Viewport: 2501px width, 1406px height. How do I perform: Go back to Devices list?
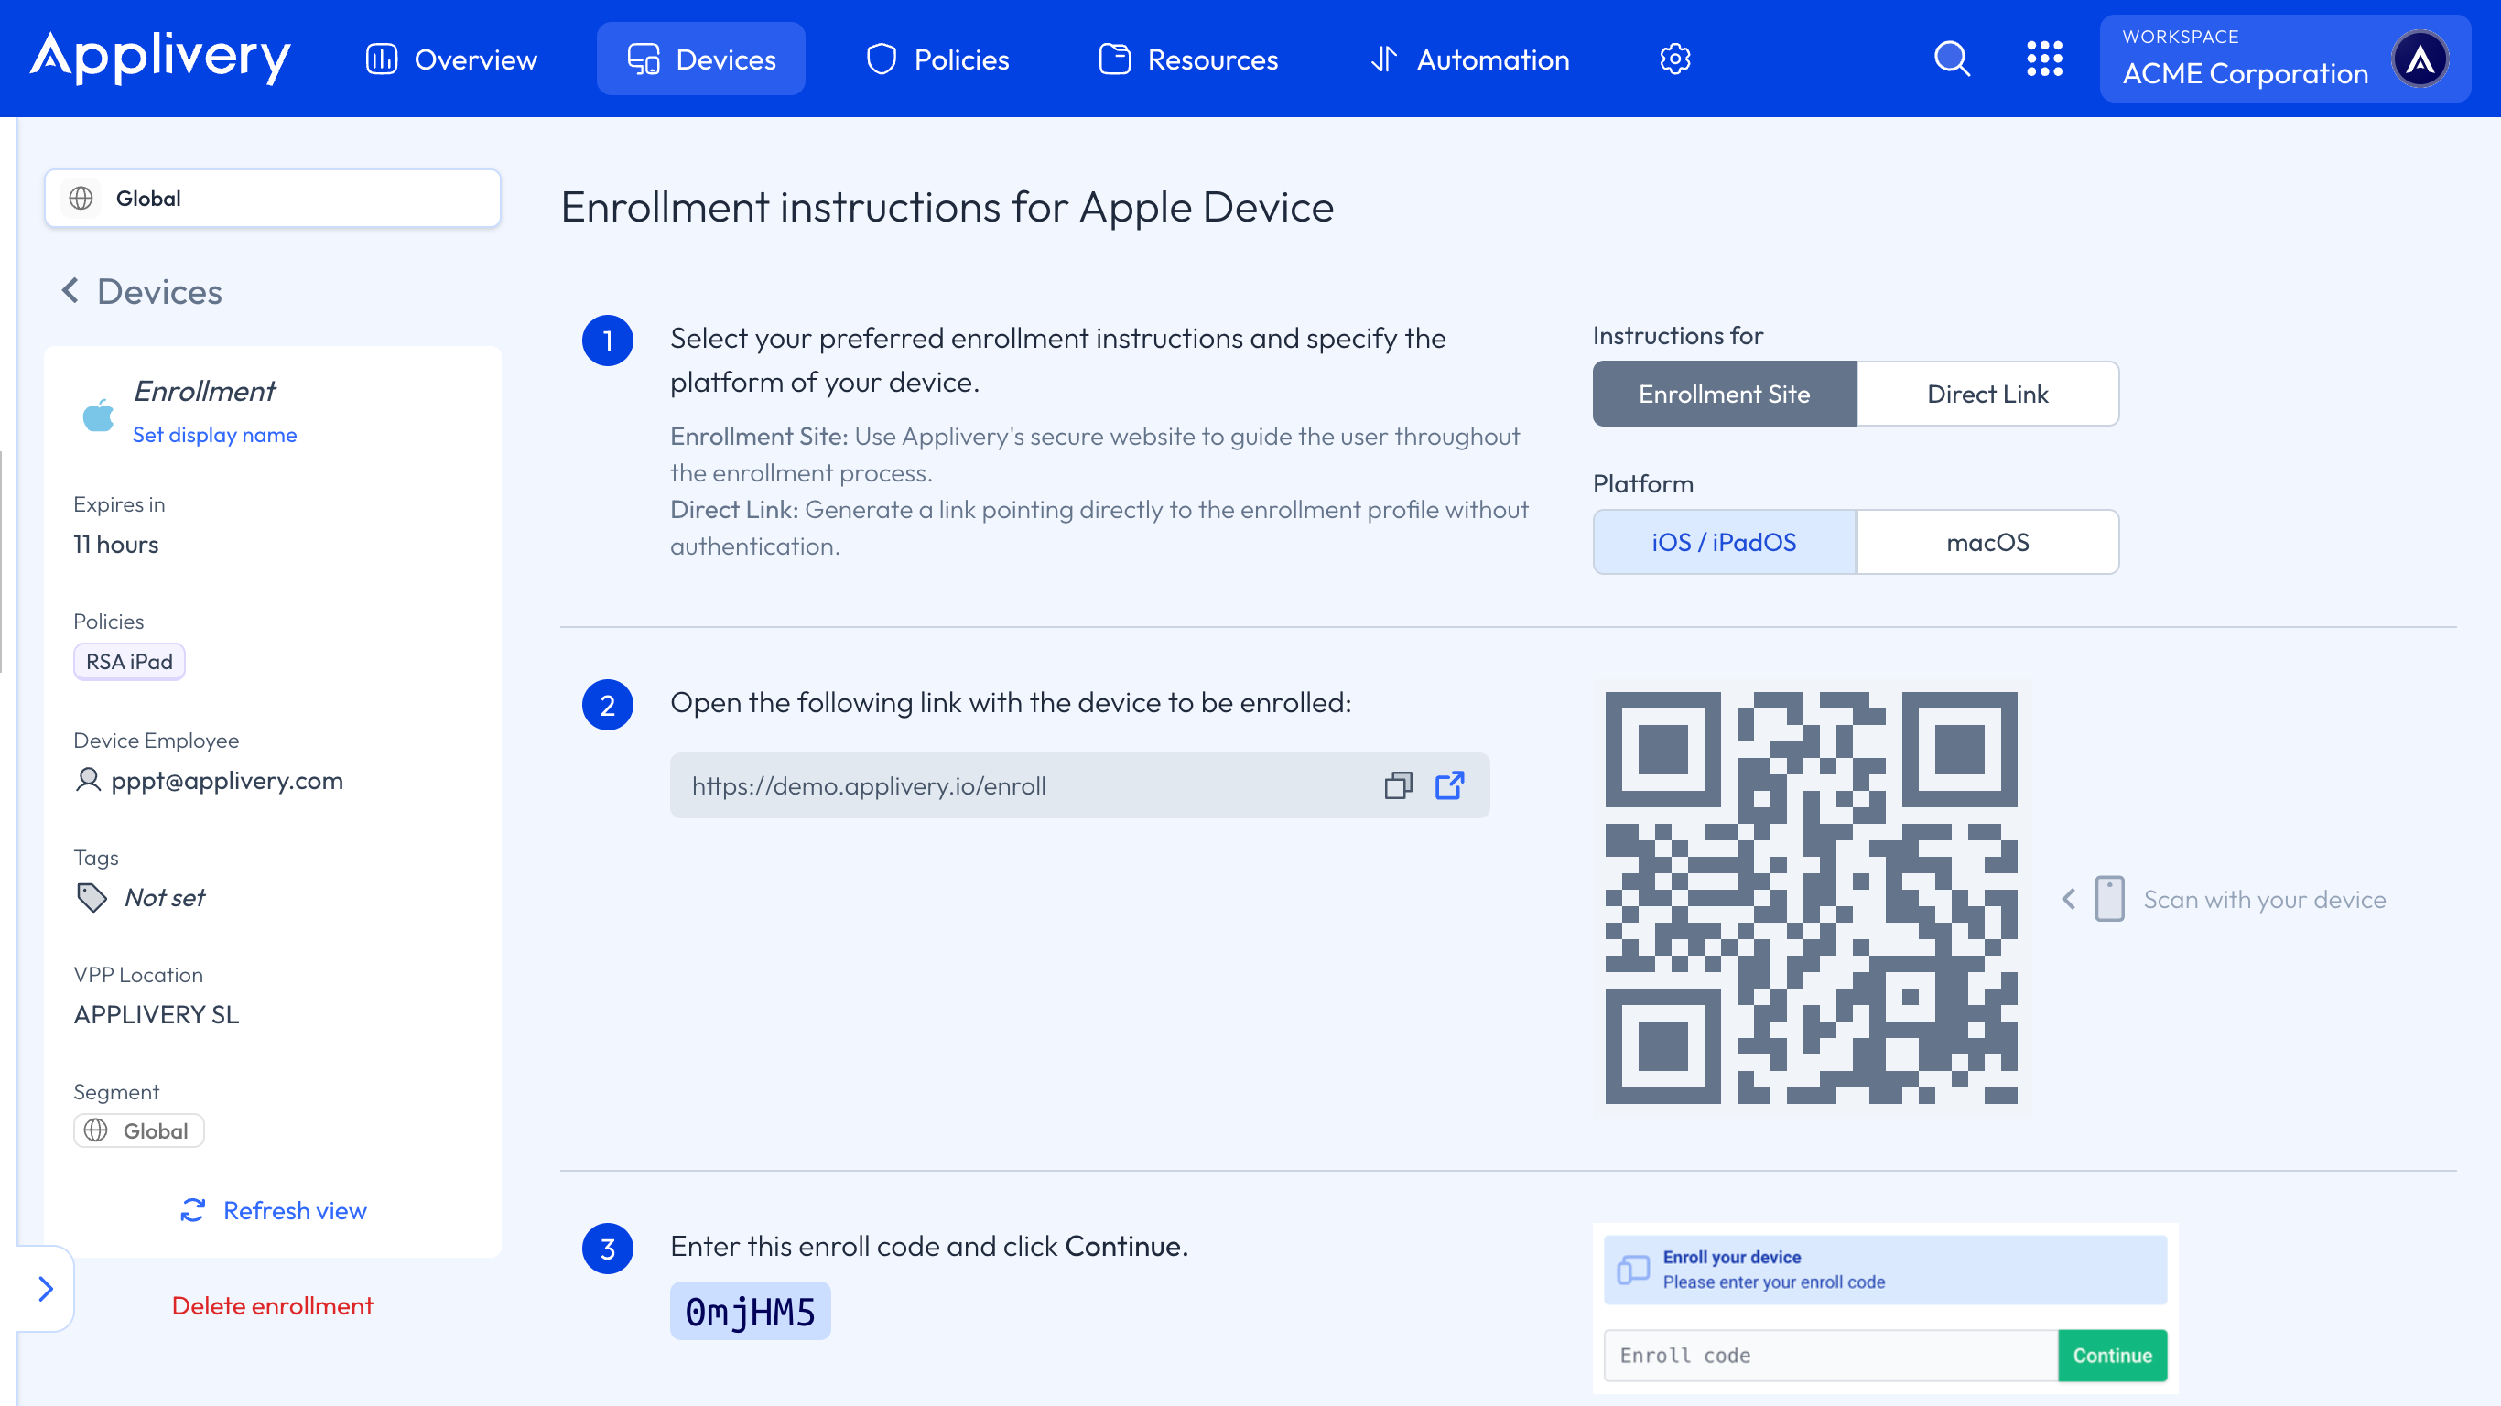tap(142, 291)
